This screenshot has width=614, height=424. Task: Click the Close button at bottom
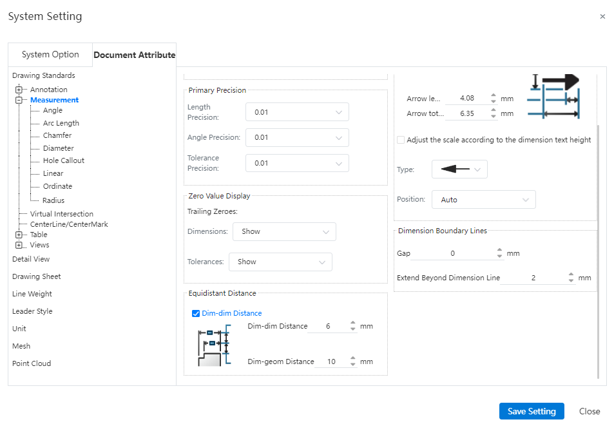[589, 411]
